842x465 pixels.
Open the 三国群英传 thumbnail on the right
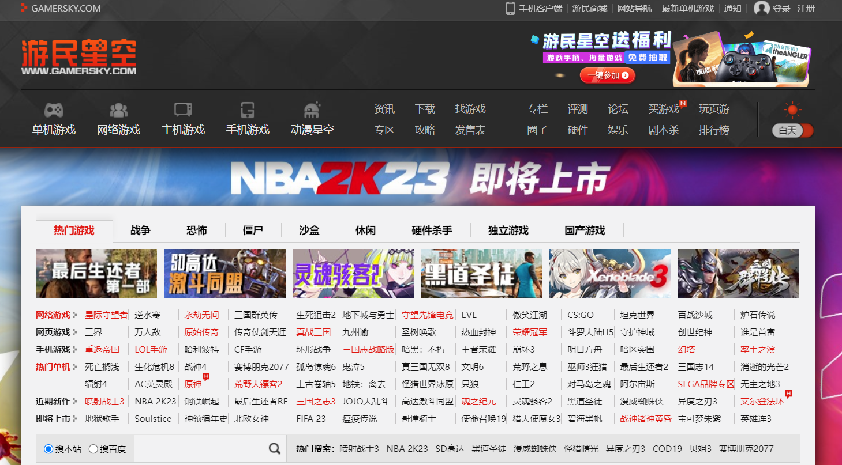coord(739,274)
